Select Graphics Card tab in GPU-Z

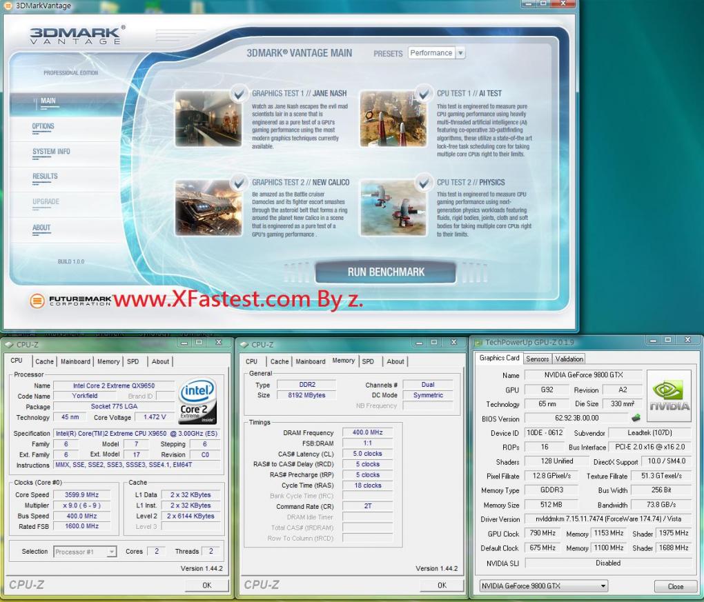tap(499, 357)
